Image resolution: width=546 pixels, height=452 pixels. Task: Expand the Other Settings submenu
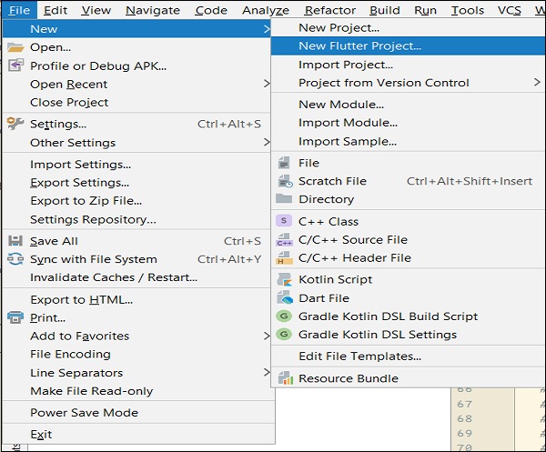tap(267, 142)
